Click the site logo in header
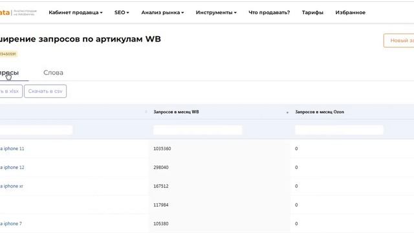 point(18,12)
